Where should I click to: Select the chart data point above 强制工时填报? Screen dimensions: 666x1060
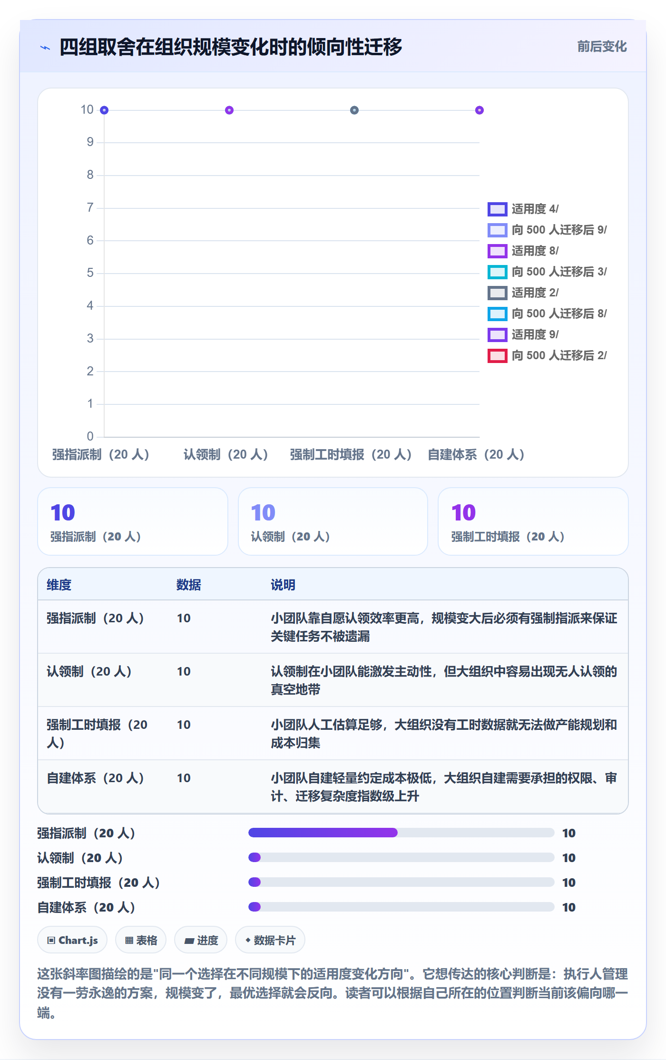click(354, 110)
